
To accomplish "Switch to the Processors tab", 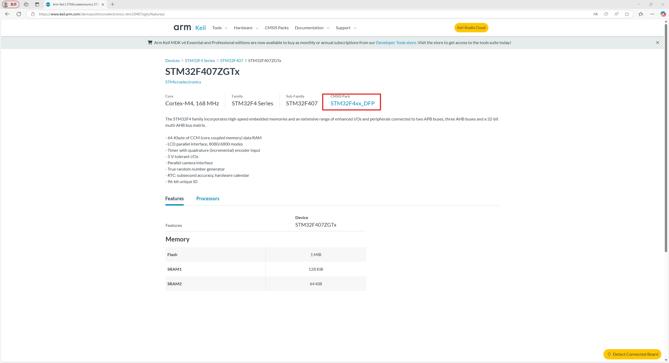I will tap(208, 198).
